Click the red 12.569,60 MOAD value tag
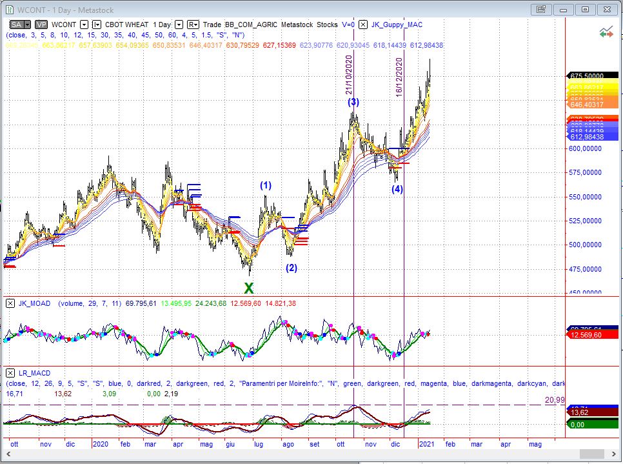This screenshot has height=464, width=623. [x=592, y=335]
